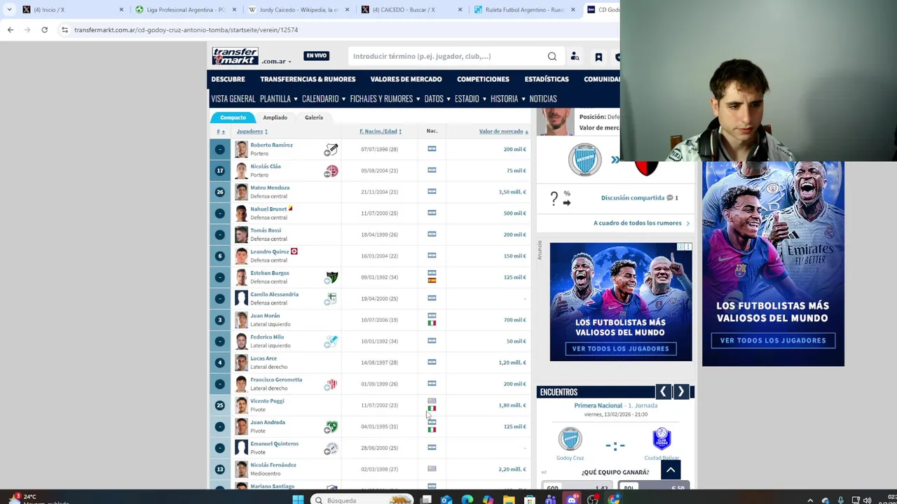
Task: Sort table by shirt number column
Action: 221,132
